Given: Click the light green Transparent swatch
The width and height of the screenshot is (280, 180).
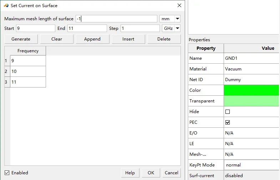Looking at the screenshot, I should click(251, 101).
